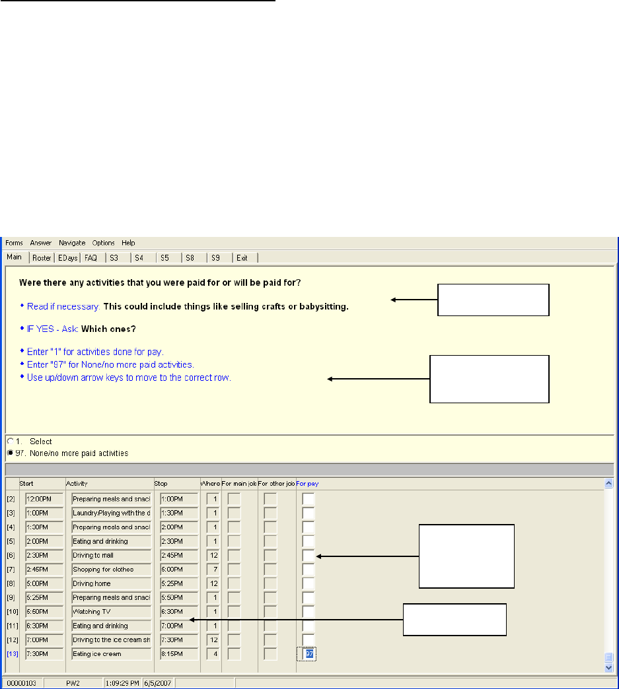The height and width of the screenshot is (689, 619).
Task: Click the 8:15PM stop time field
Action: pyautogui.click(x=179, y=654)
